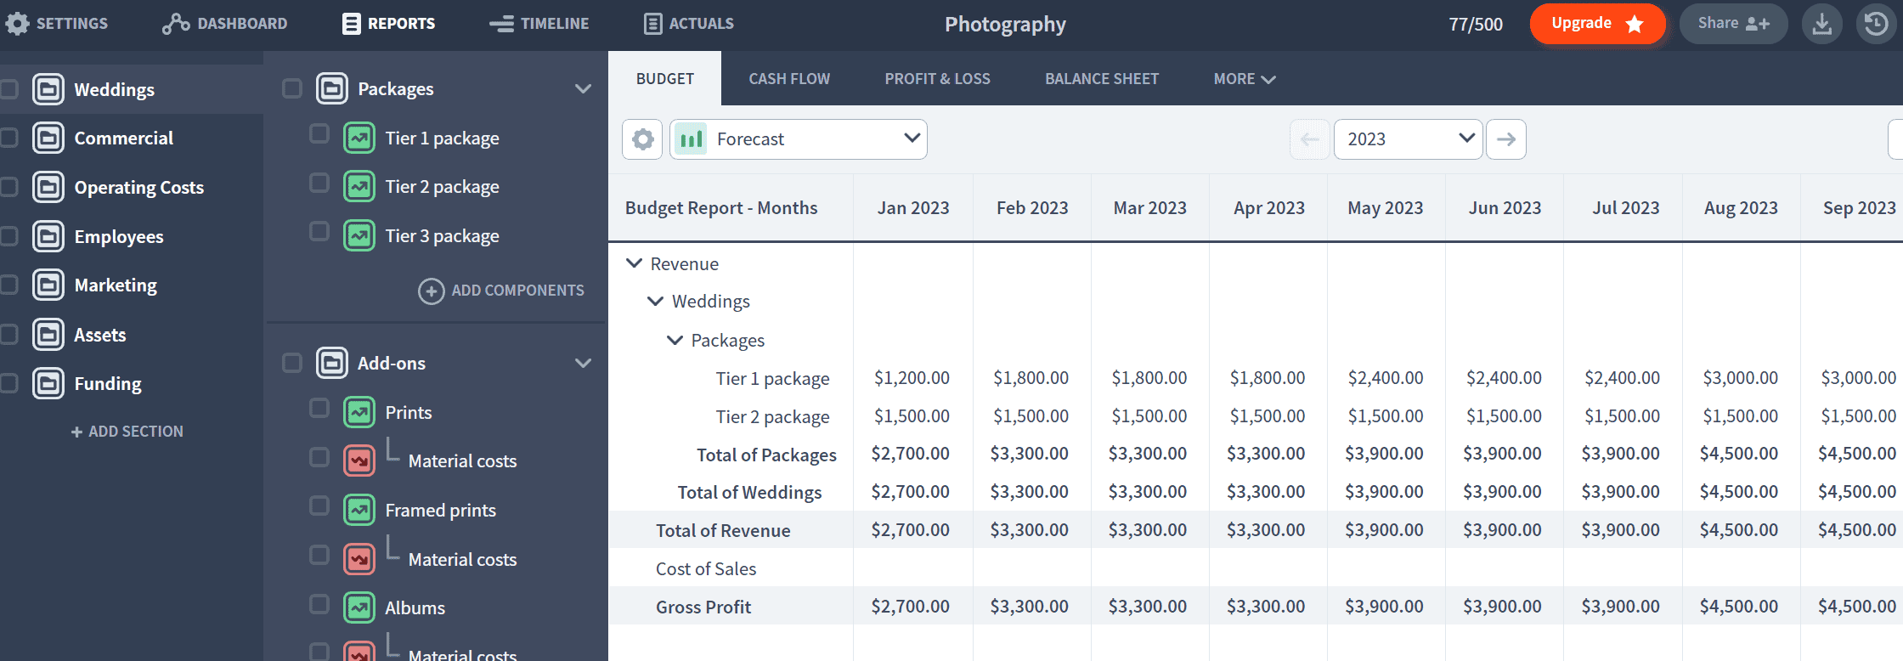
Task: Collapse the Packages group chevron
Action: point(583,88)
